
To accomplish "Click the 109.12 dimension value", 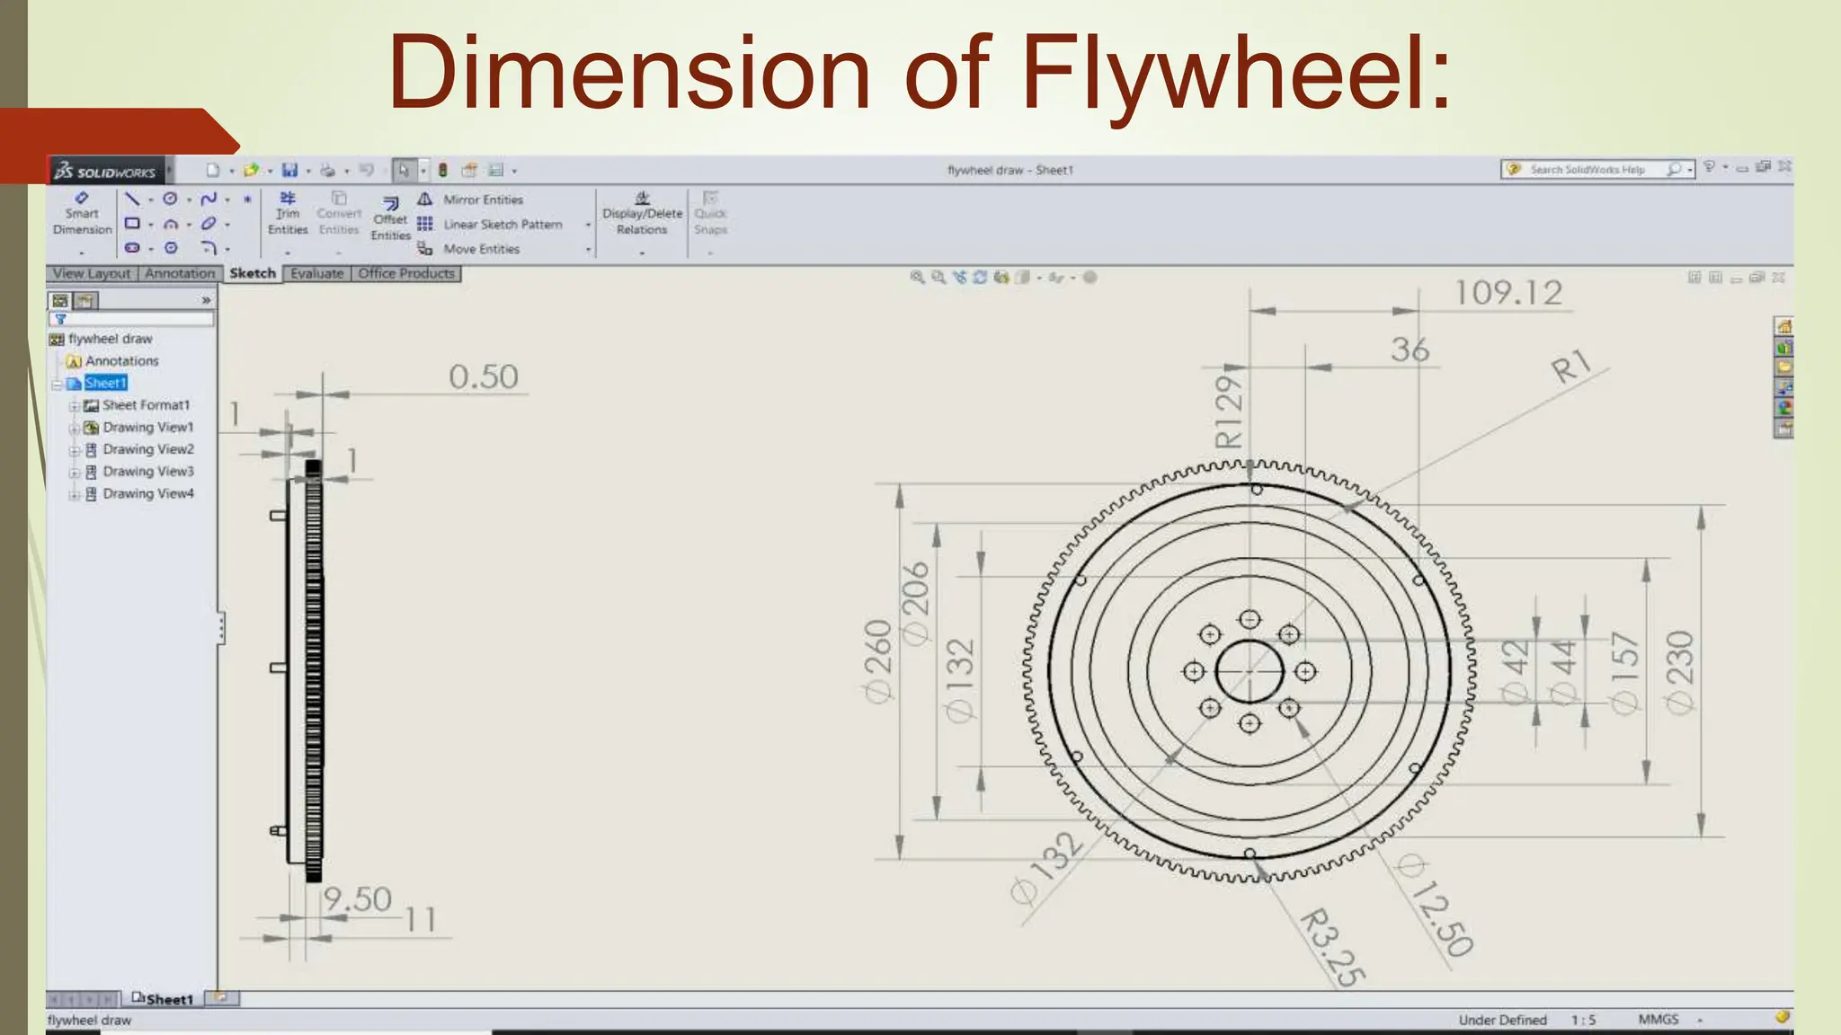I will click(x=1509, y=293).
